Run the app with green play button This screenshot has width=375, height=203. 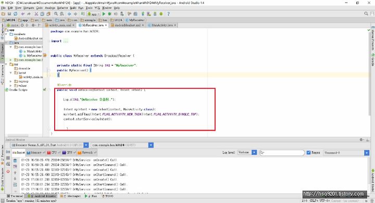(104, 14)
